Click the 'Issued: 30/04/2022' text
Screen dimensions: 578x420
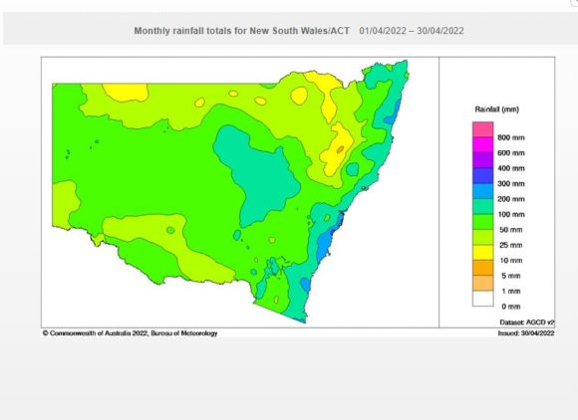click(526, 333)
